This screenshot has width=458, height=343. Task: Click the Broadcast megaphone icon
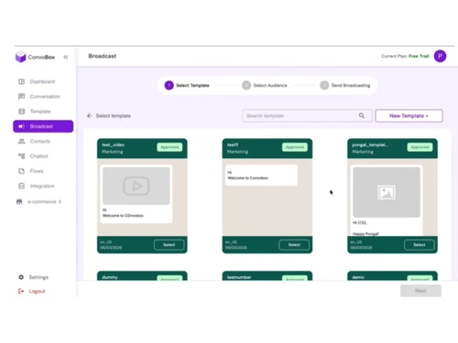click(x=21, y=126)
